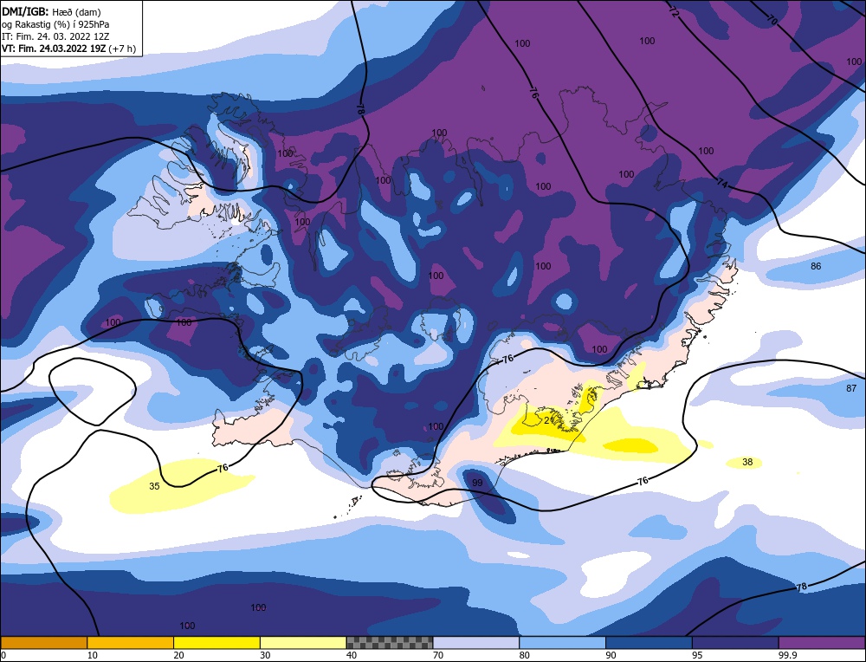Click the '20' legend tick label
Image resolution: width=866 pixels, height=662 pixels.
178,655
